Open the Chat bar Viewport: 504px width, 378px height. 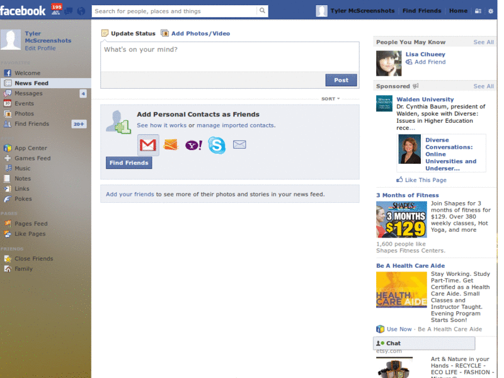tap(424, 343)
